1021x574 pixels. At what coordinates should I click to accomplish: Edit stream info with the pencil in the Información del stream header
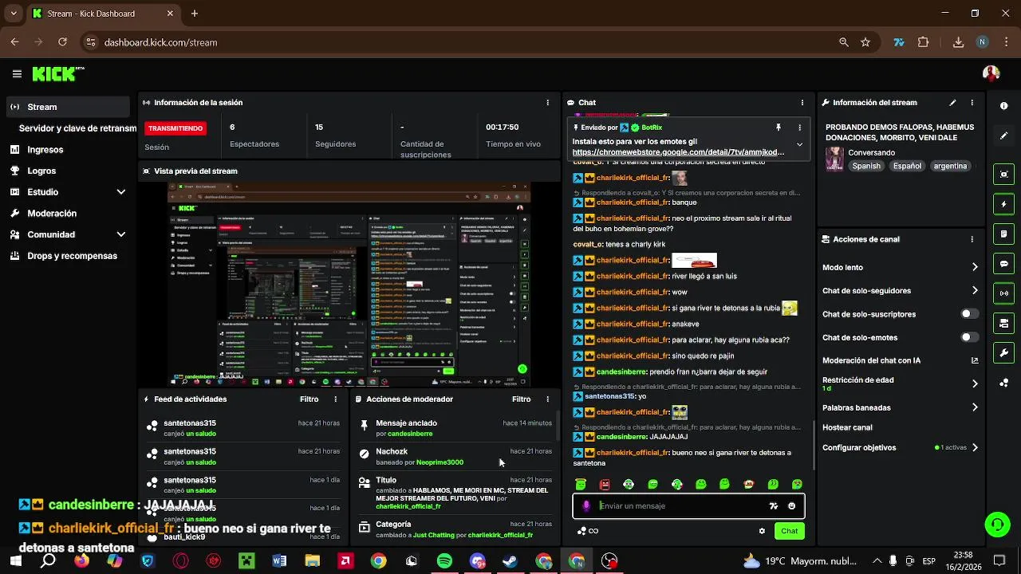click(x=952, y=103)
